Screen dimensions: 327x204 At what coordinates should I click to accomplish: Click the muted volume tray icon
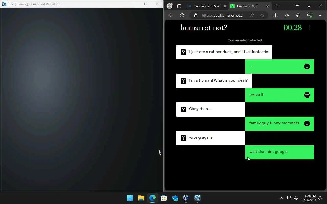click(x=296, y=198)
